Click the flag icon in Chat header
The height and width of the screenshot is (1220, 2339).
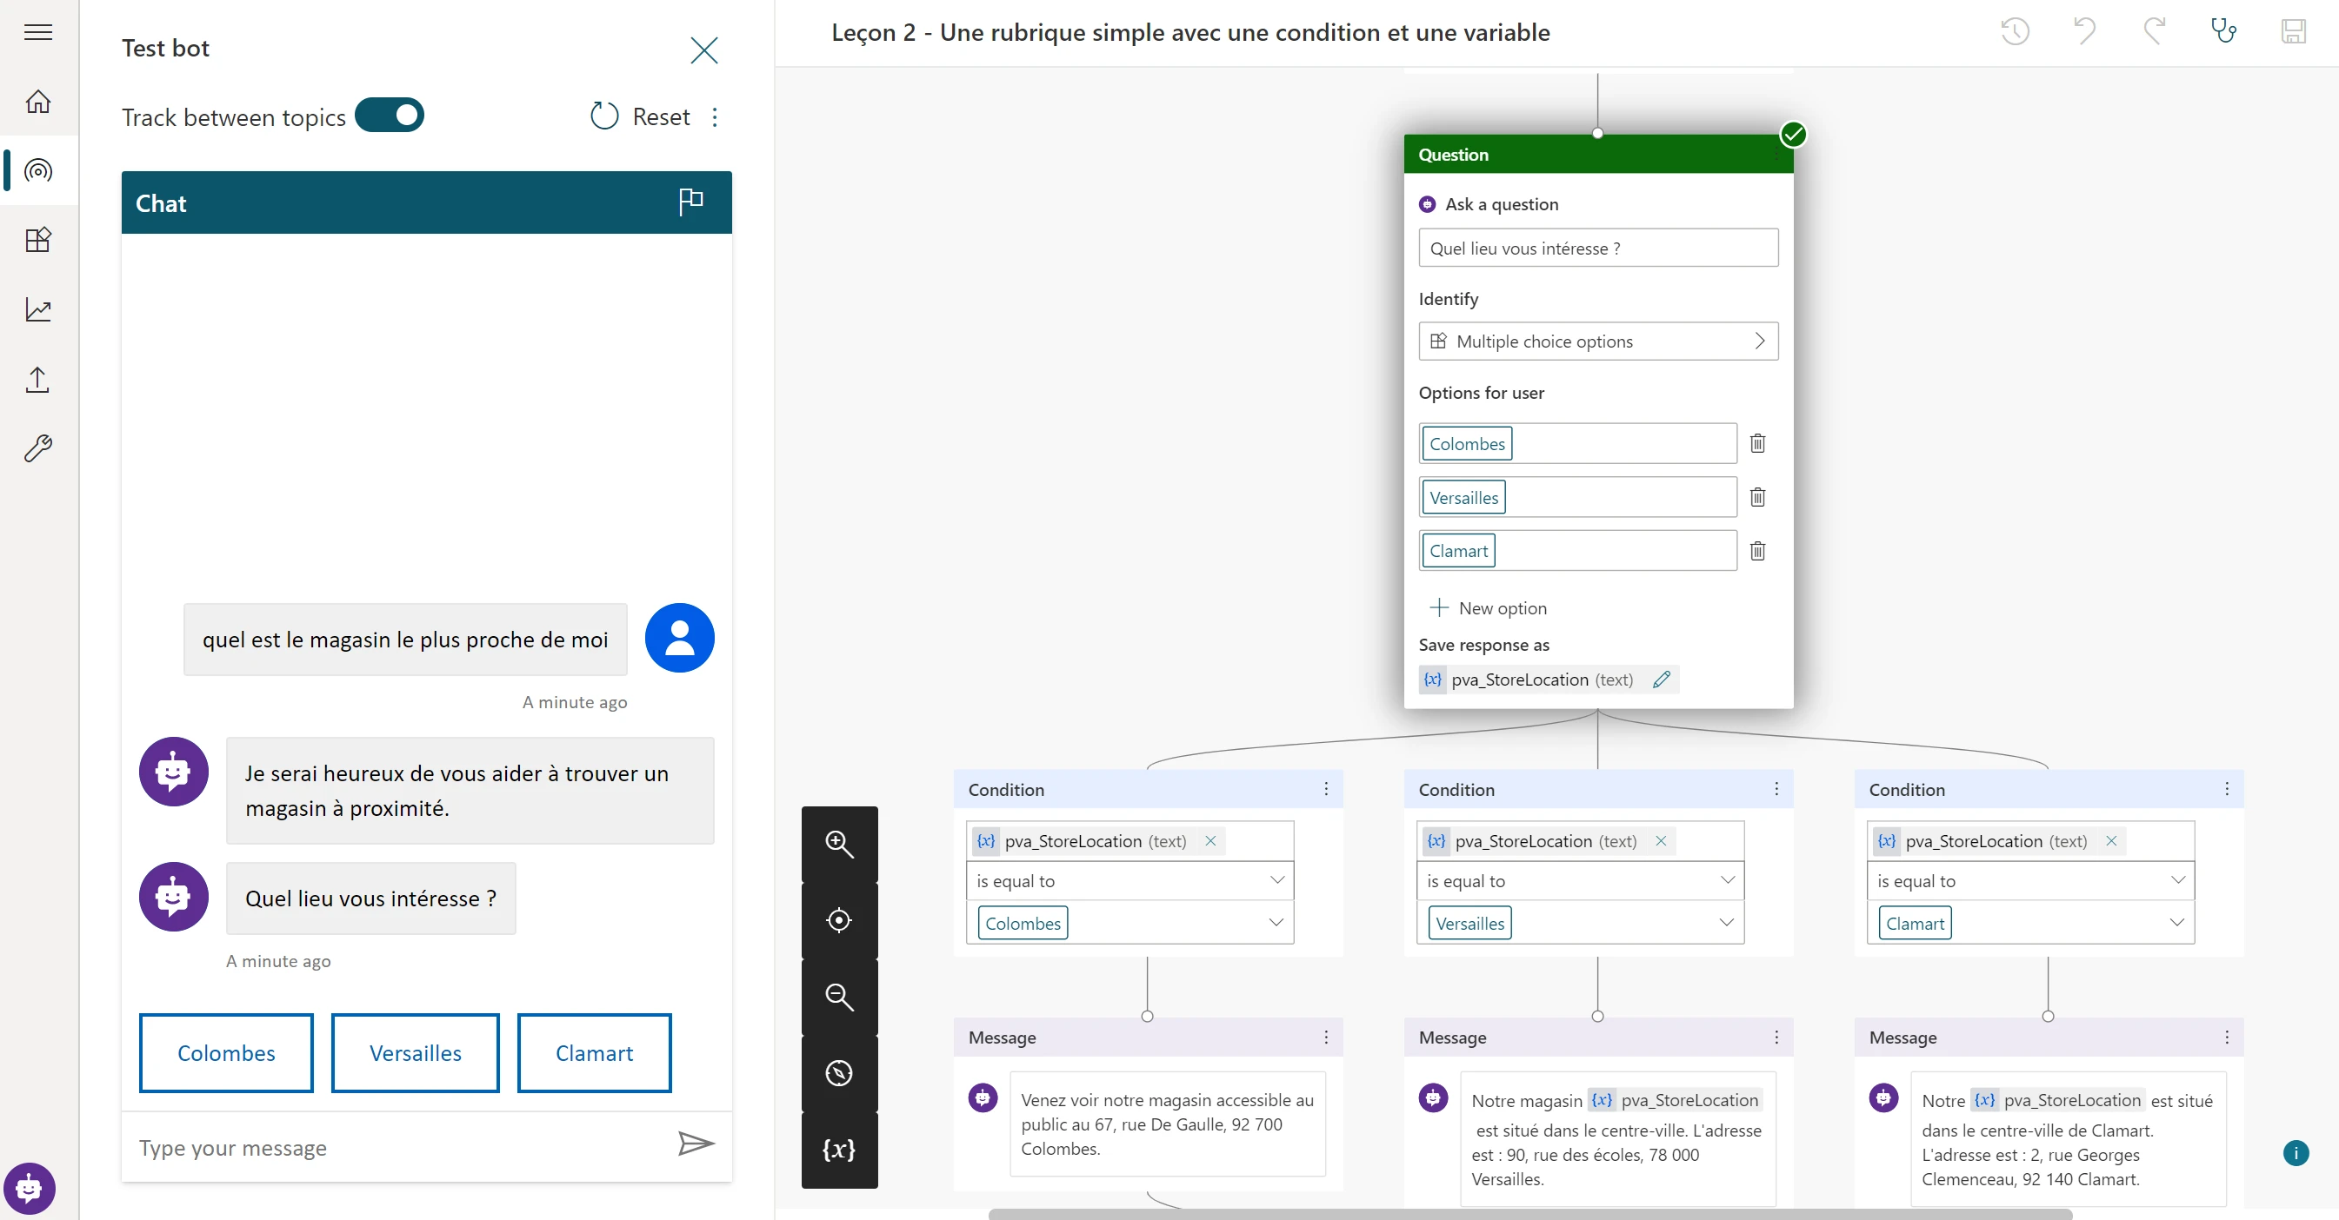(690, 202)
